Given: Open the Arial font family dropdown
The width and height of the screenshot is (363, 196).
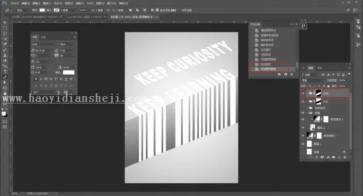Looking at the screenshot, I should [x=44, y=44].
